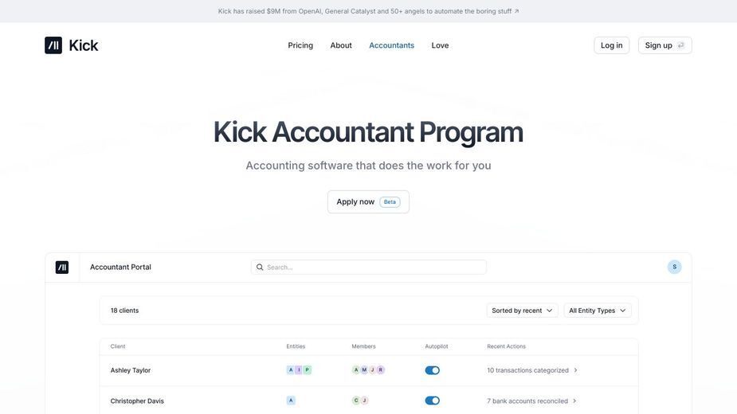The height and width of the screenshot is (414, 737).
Task: Open the S user avatar
Action: (674, 267)
